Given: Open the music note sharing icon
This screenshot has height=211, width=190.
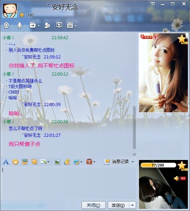Looking at the screenshot, I should (67, 162).
